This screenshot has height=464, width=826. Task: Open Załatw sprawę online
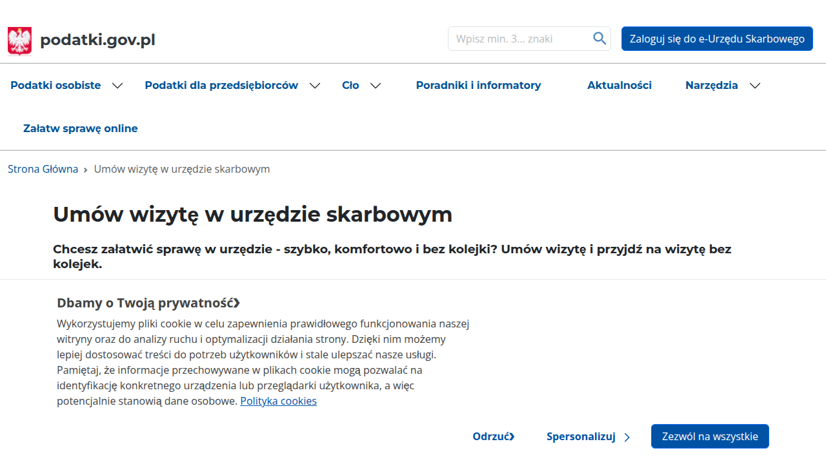coord(81,128)
